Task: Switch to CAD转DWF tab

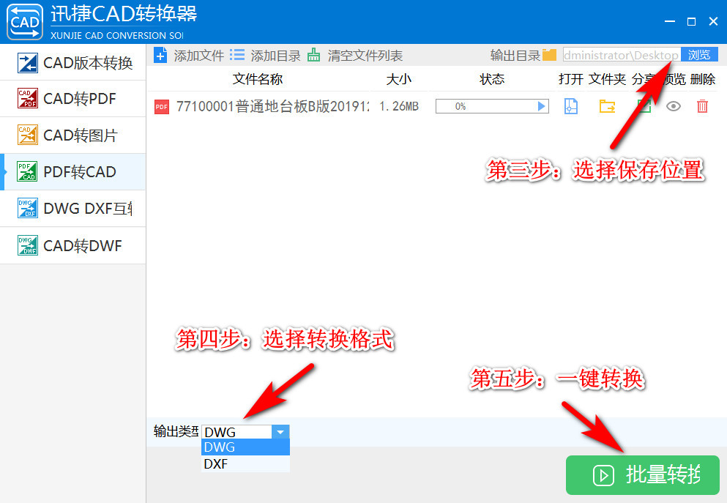Action: pos(72,246)
